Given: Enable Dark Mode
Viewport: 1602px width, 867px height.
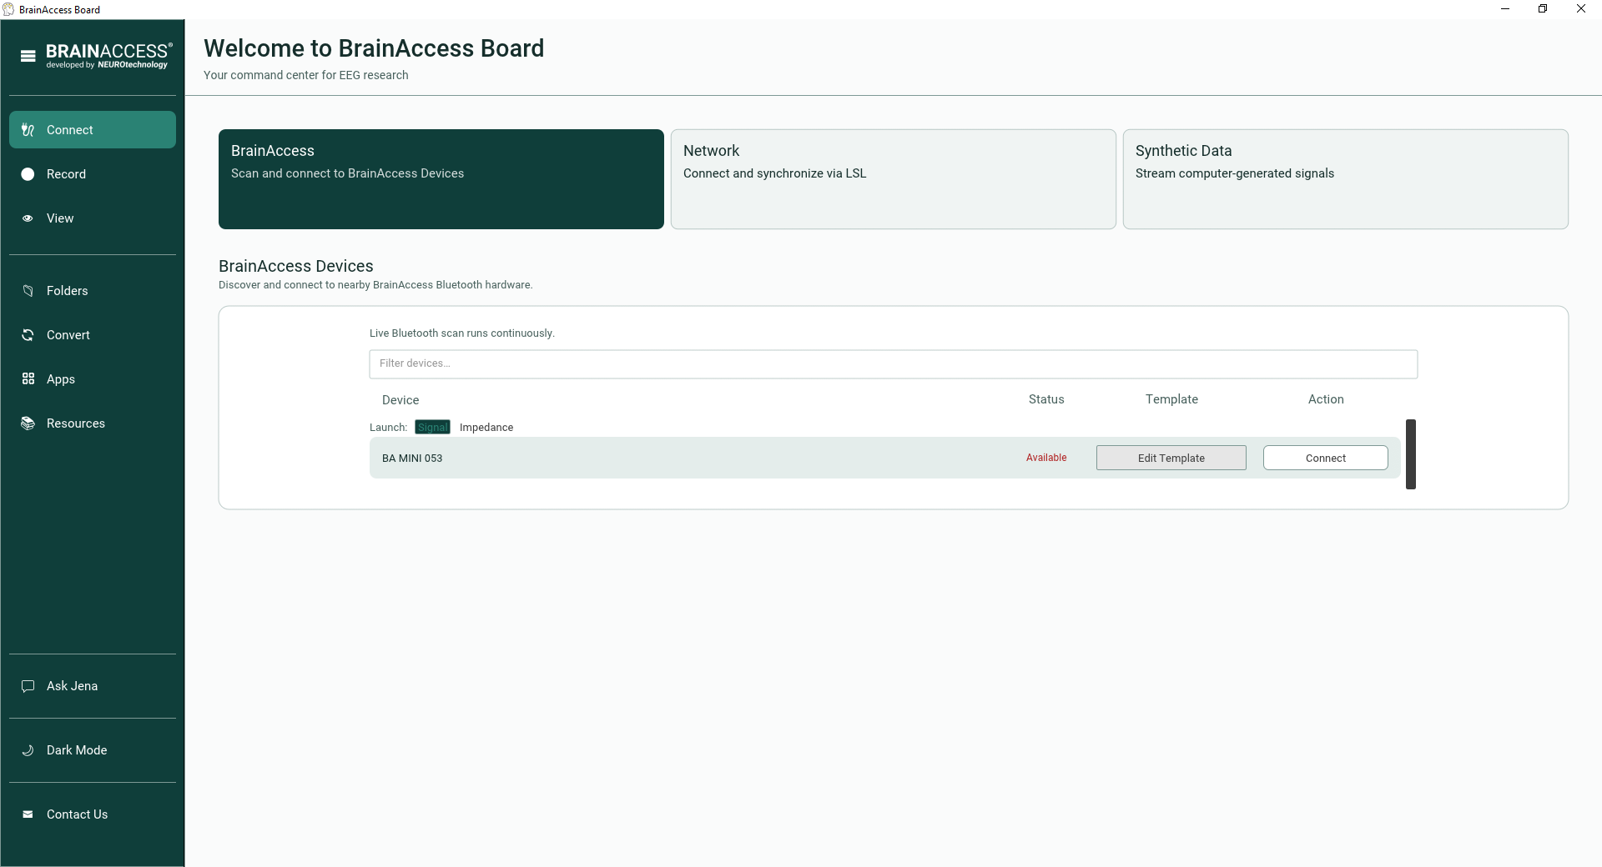Looking at the screenshot, I should click(93, 750).
